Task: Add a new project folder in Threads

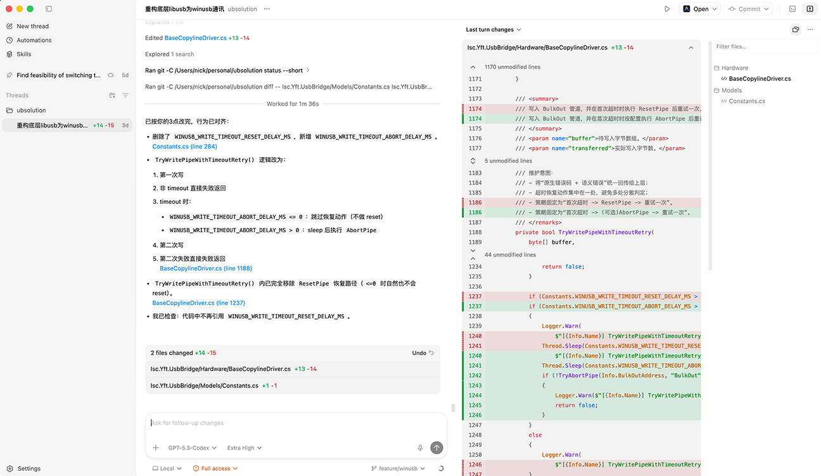Action: tap(112, 96)
